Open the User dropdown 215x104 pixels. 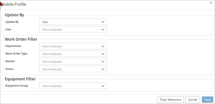click(73, 30)
